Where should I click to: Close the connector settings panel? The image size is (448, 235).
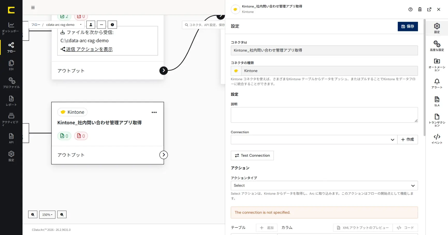click(438, 9)
